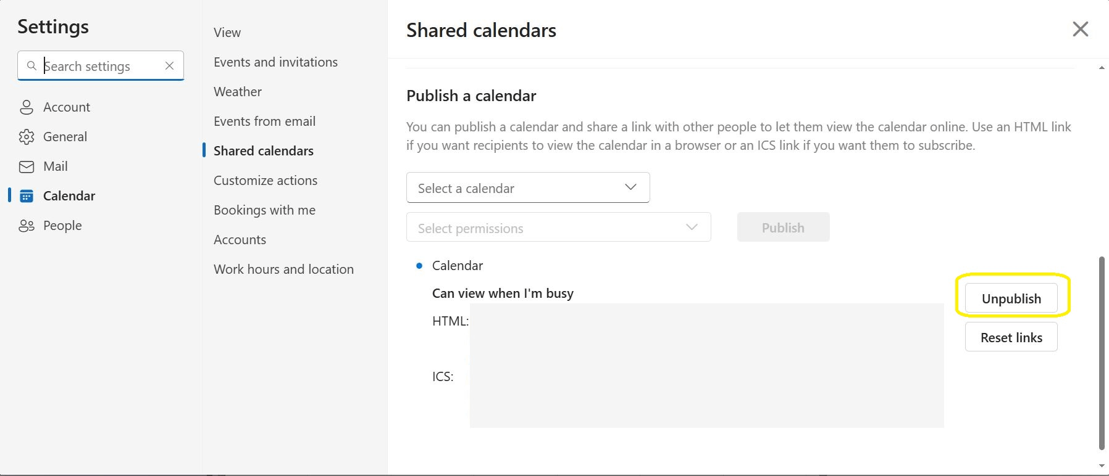Viewport: 1109px width, 476px height.
Task: Close the Settings dialog
Action: click(1080, 29)
